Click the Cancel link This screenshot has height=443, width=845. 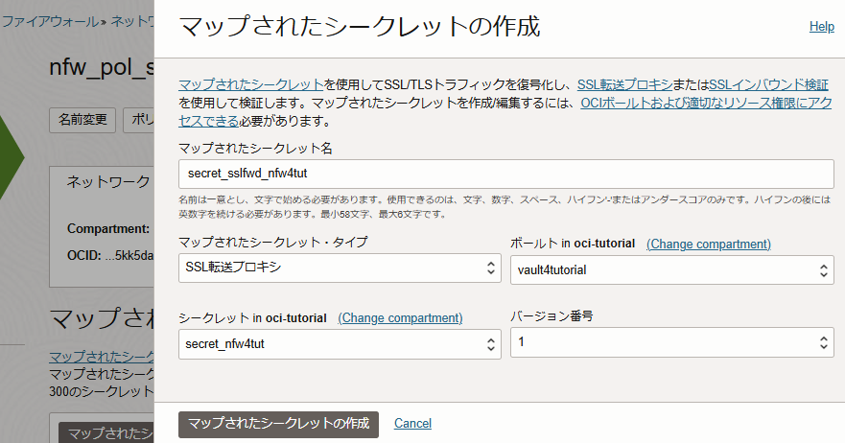[412, 423]
